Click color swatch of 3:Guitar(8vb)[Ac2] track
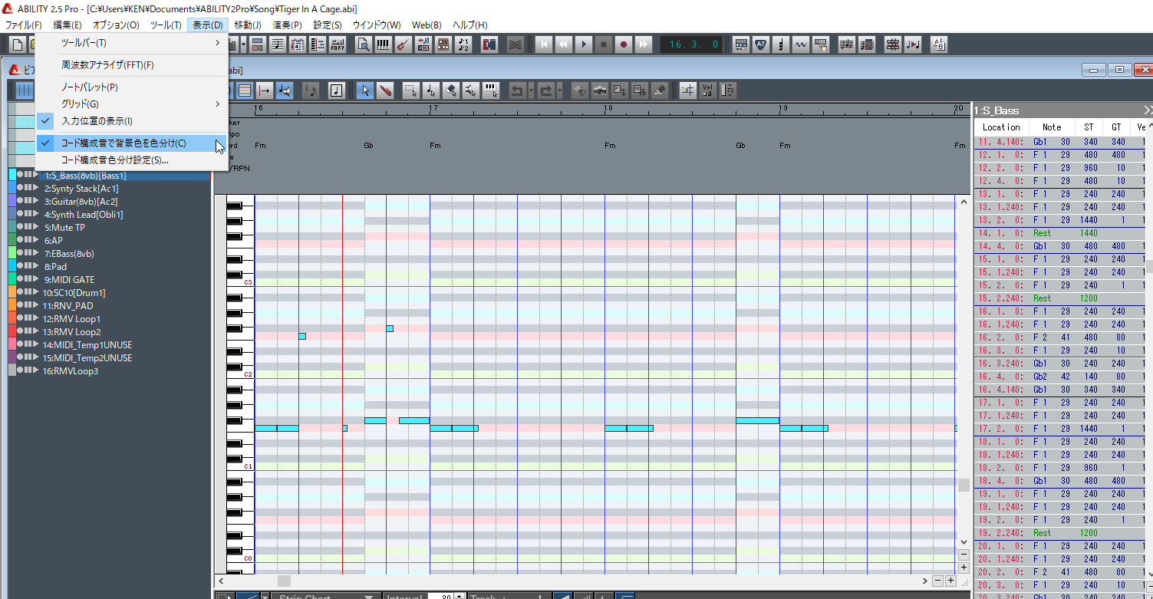This screenshot has height=599, width=1153. (x=12, y=202)
